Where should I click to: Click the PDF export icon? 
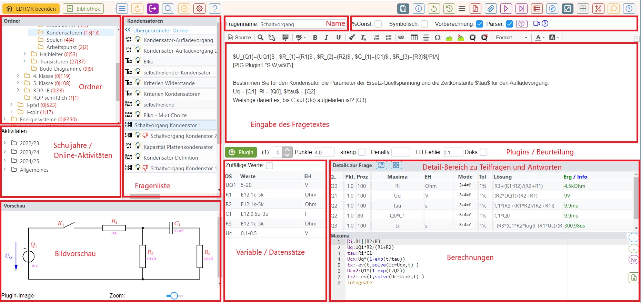(475, 9)
